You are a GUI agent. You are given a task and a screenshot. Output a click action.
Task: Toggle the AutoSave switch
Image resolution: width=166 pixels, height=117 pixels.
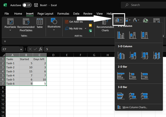(x=27, y=5)
